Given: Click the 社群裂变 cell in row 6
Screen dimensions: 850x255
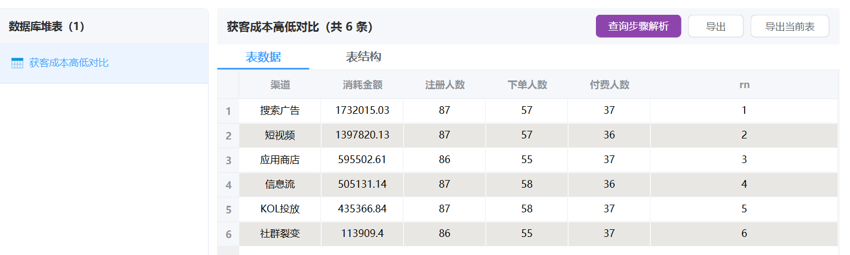Looking at the screenshot, I should pyautogui.click(x=280, y=234).
